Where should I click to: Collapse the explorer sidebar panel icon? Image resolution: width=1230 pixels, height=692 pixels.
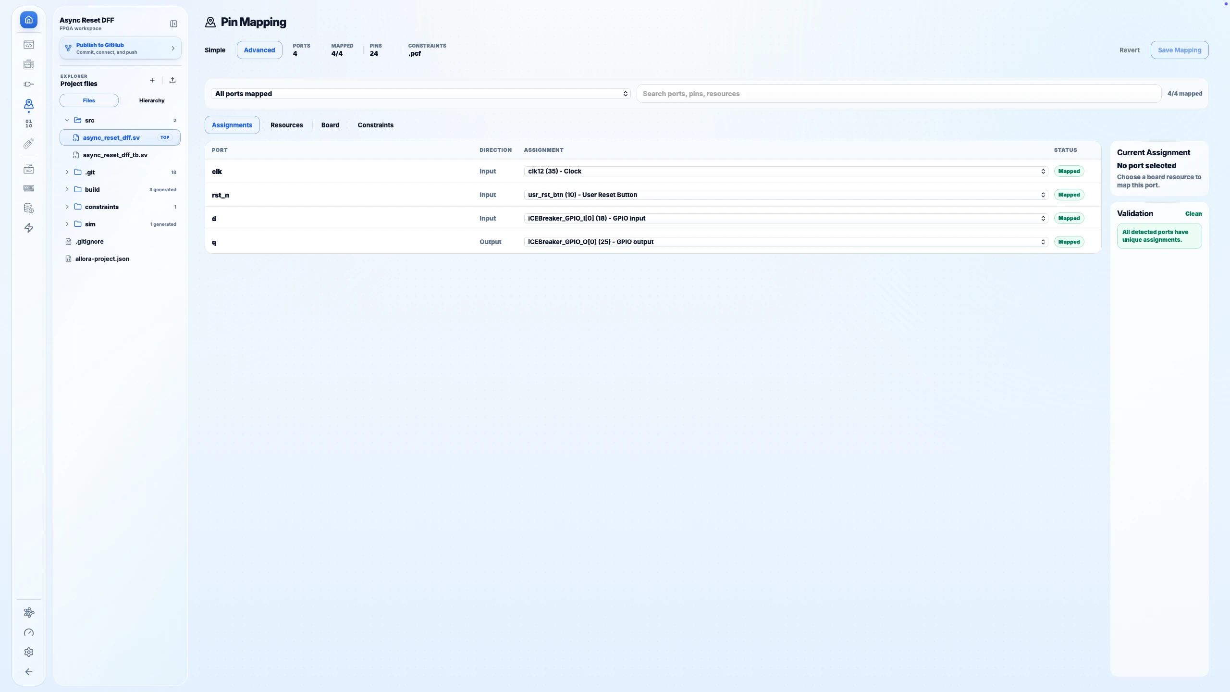[x=174, y=24]
